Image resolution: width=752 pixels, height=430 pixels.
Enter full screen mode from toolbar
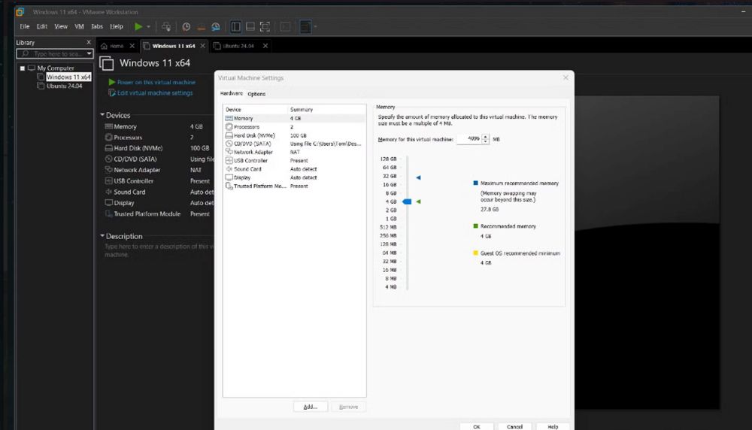(265, 26)
